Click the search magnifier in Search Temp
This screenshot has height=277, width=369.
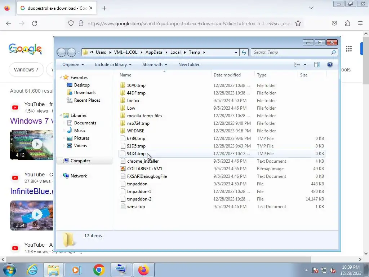pos(333,52)
